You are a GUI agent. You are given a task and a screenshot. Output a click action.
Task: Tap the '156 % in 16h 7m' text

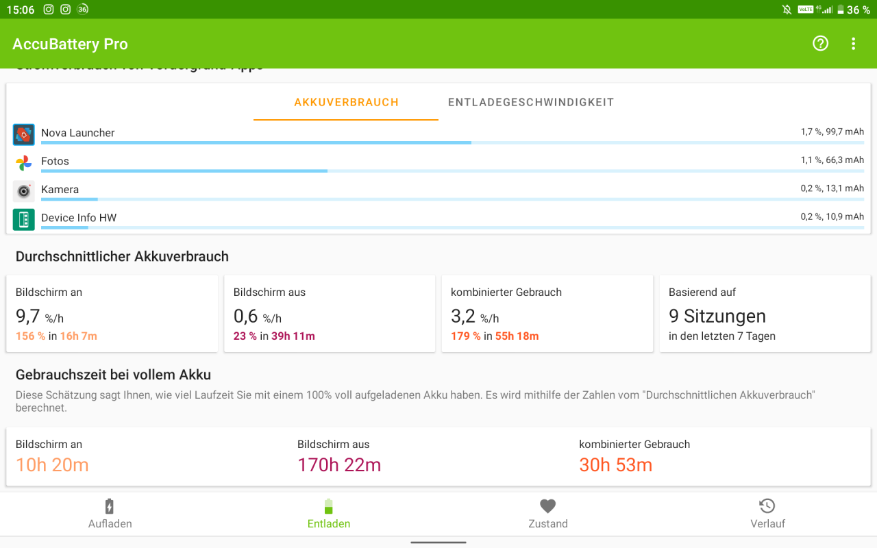pos(56,336)
